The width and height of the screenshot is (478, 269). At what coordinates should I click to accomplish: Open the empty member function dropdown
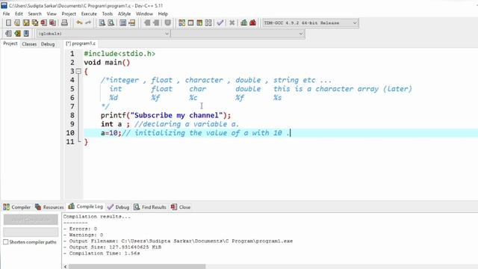[x=238, y=34]
